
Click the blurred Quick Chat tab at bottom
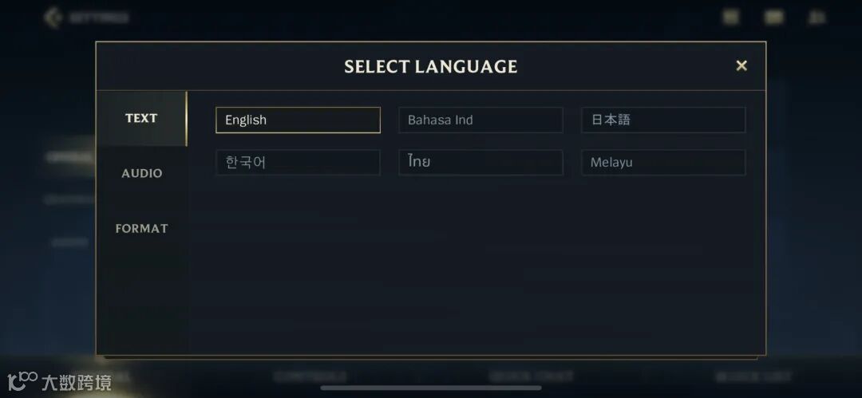point(531,376)
